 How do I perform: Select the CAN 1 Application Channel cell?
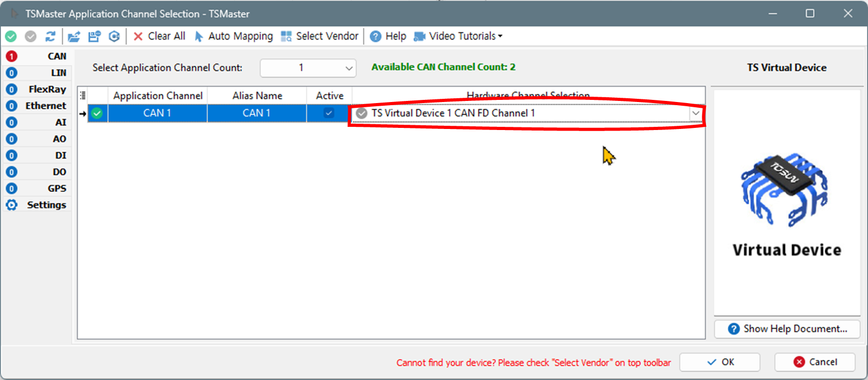click(157, 113)
